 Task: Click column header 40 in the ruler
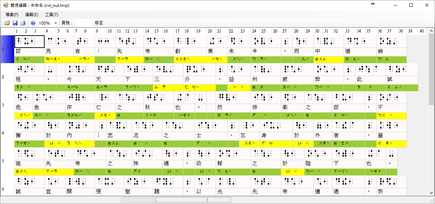[x=422, y=31]
